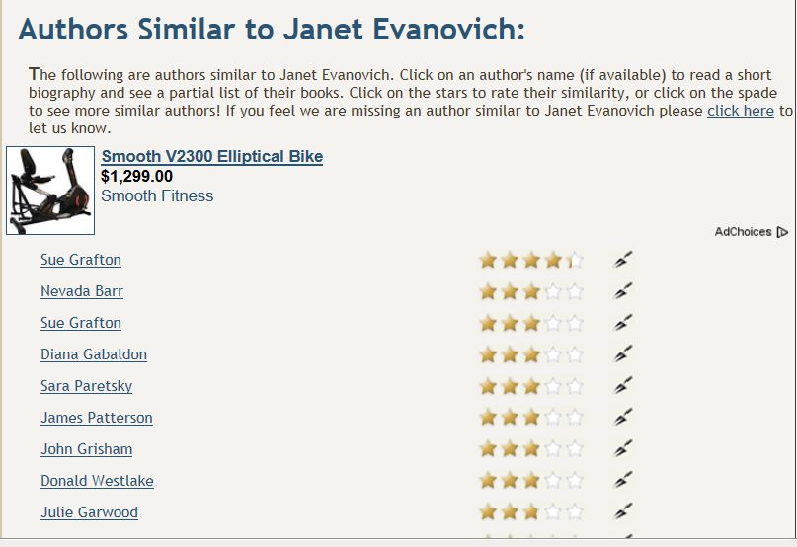Open James Patterson's author link

click(97, 418)
